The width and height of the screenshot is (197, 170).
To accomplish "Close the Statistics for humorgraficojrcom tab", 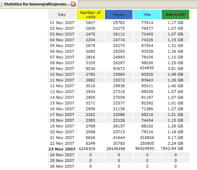I will coord(73,4).
